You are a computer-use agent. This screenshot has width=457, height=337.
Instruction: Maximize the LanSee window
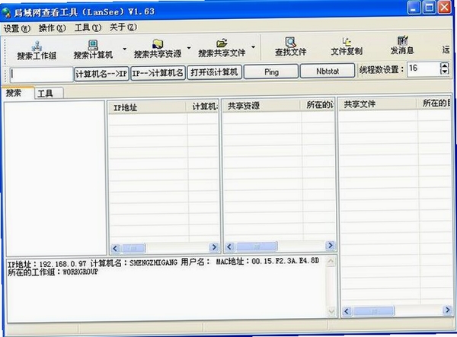(429, 8)
